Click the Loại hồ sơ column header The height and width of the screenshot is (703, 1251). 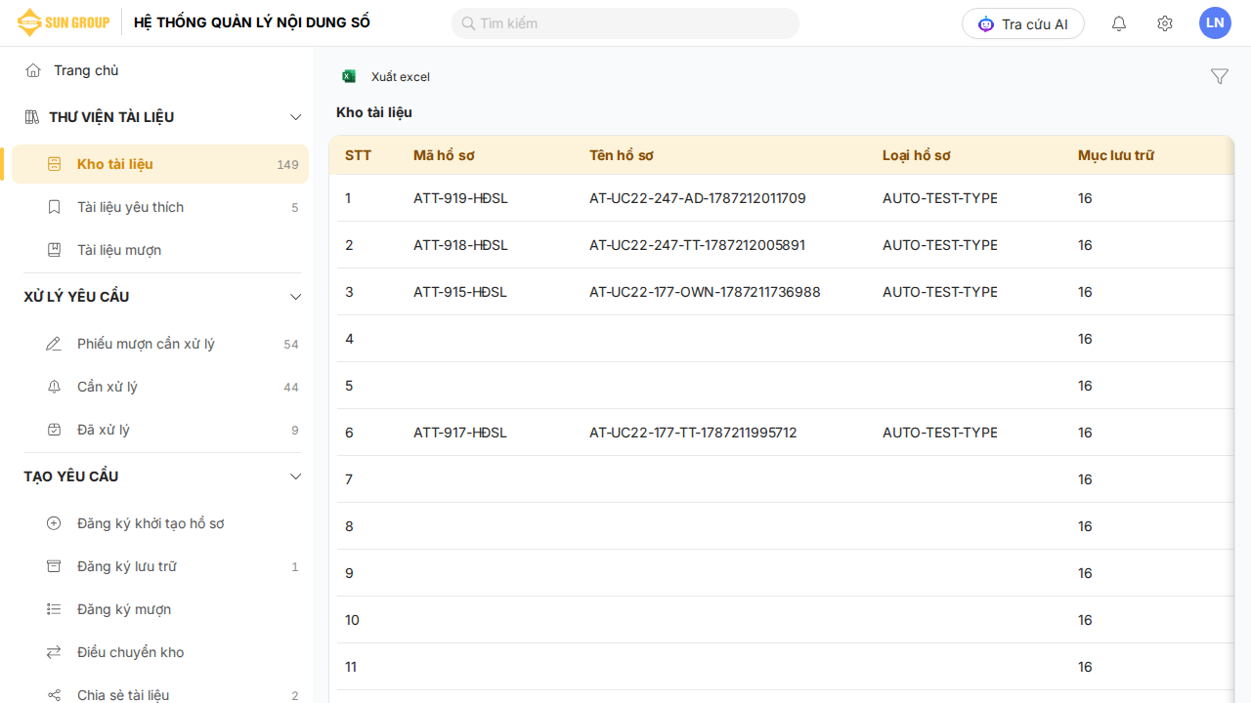pos(917,155)
